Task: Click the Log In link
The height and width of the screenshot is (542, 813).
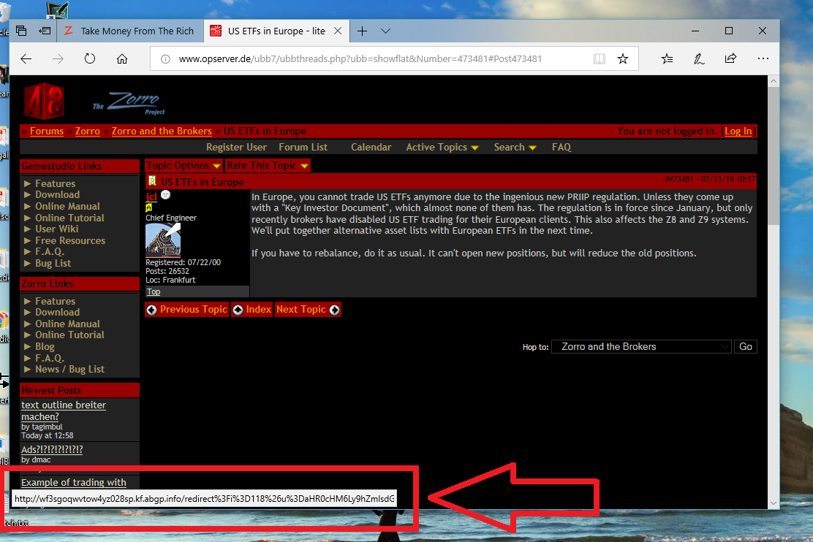Action: coord(738,131)
